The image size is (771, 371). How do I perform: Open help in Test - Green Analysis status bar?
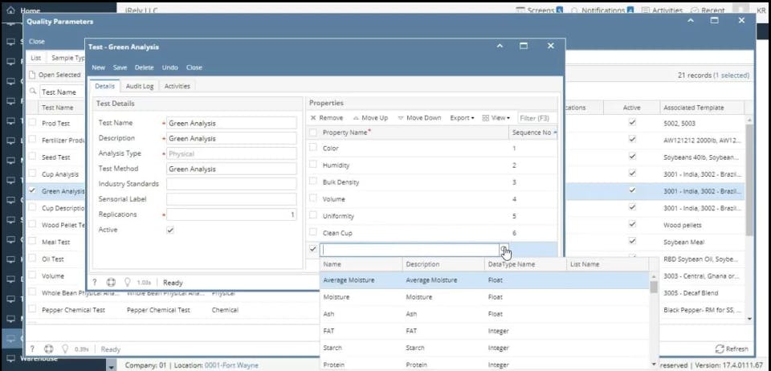(95, 283)
